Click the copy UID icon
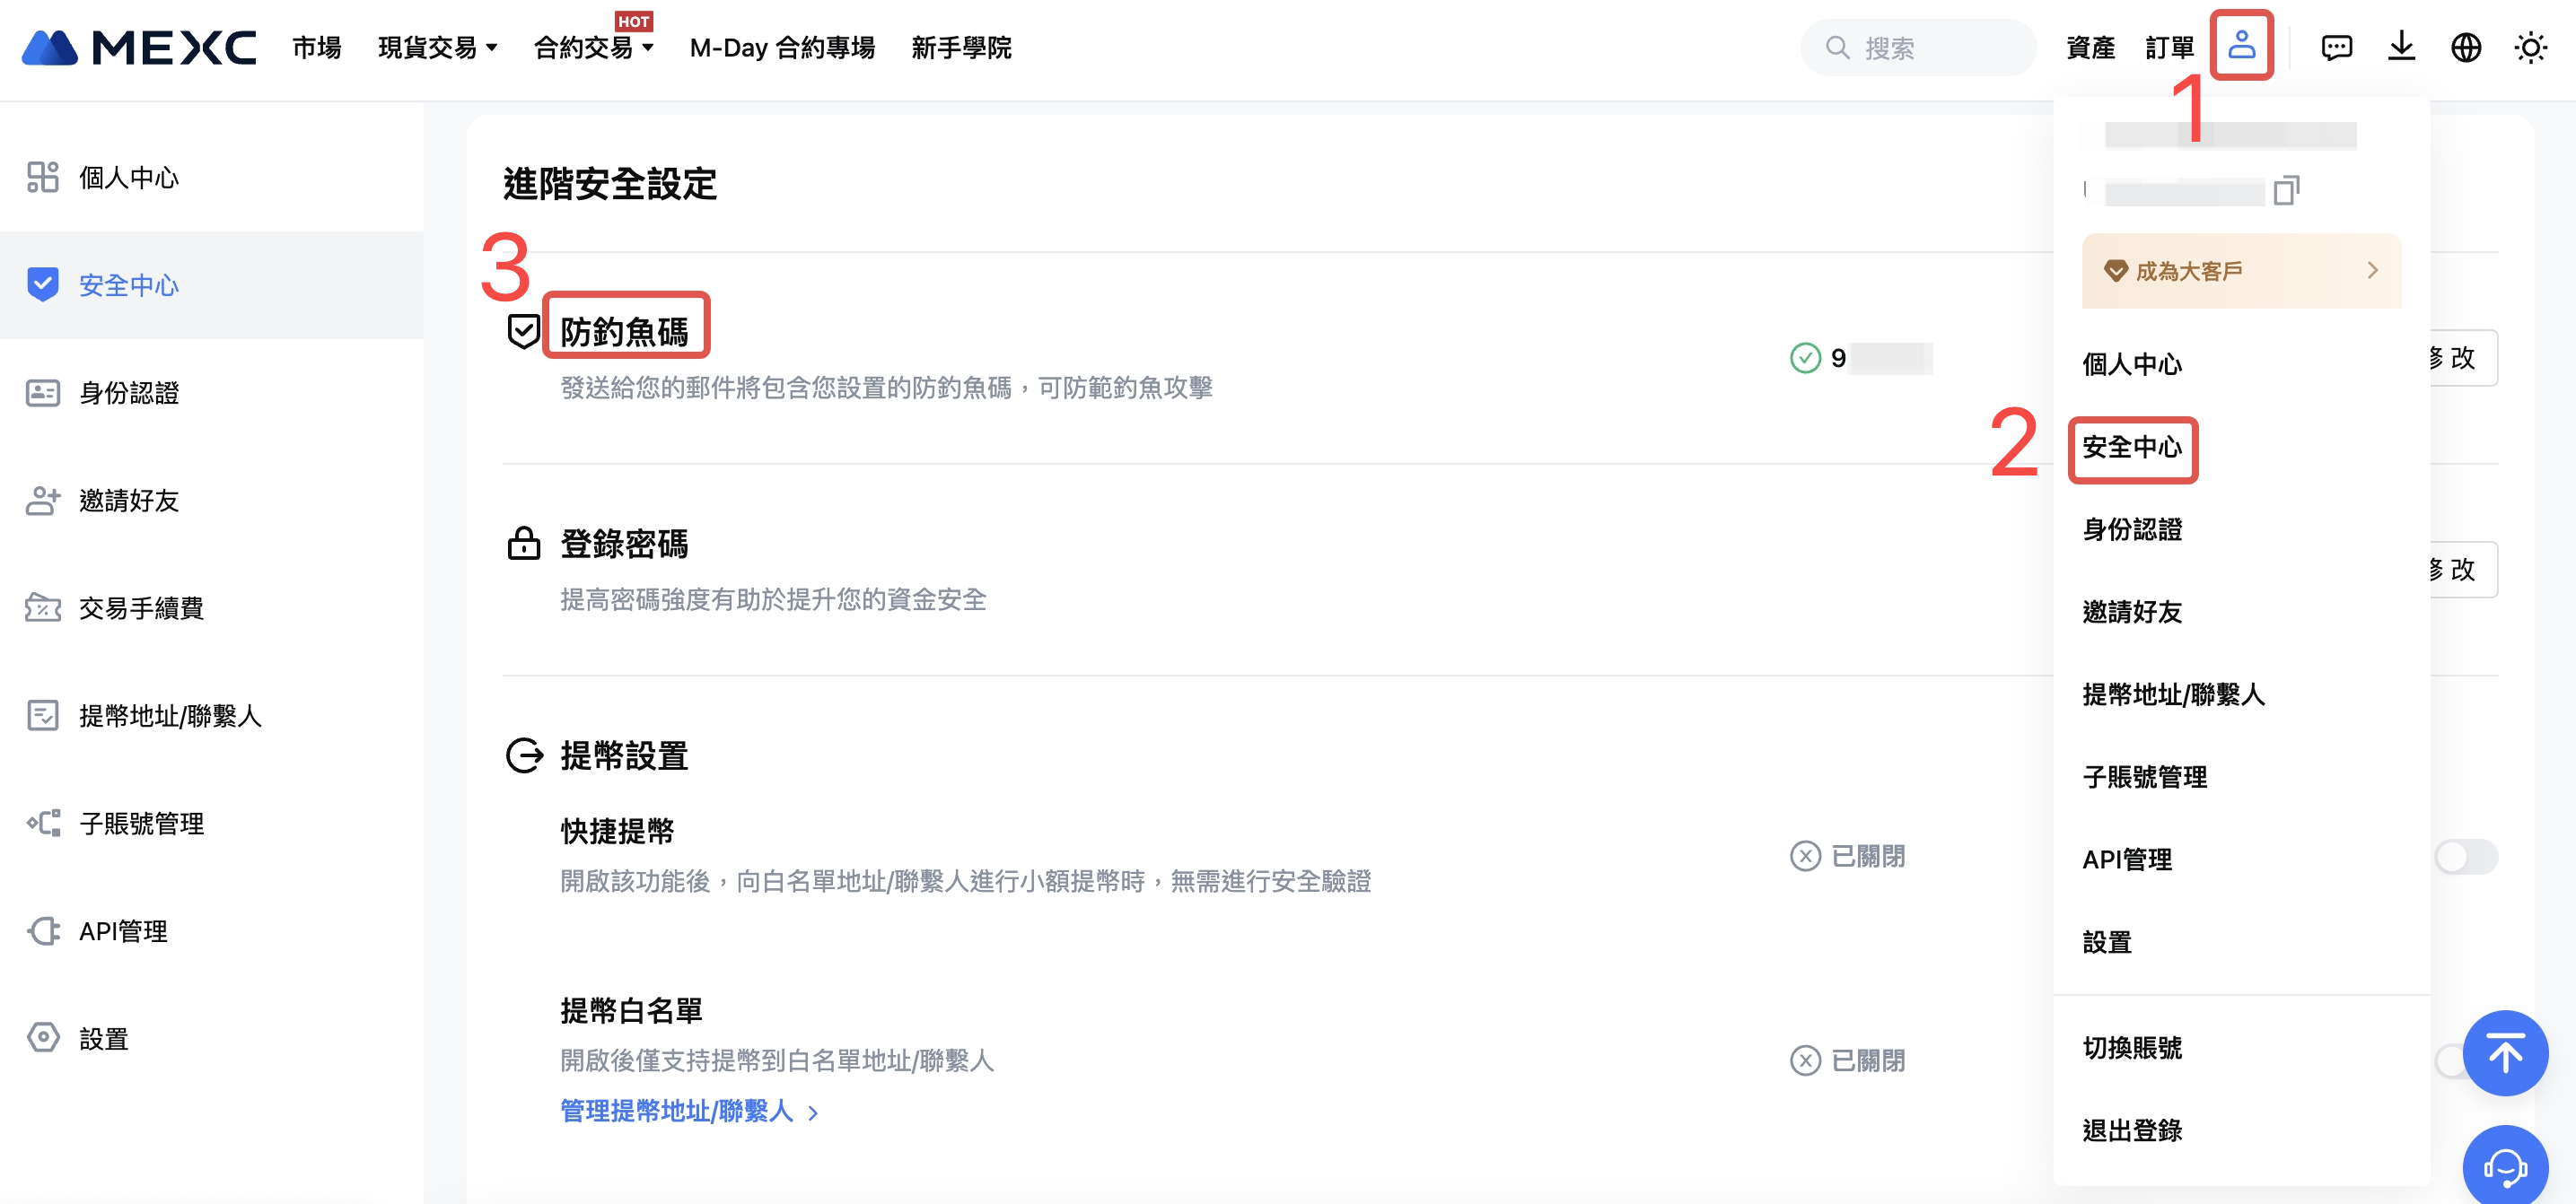Screen dimensions: 2576x1204 pos(2286,190)
